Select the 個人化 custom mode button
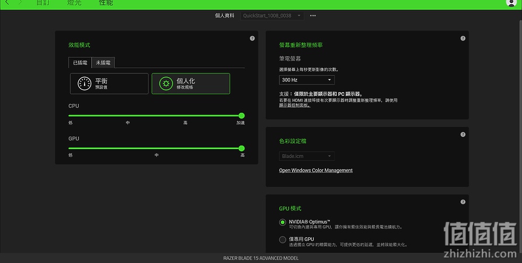Viewport: 522px width, 263px height. point(191,84)
